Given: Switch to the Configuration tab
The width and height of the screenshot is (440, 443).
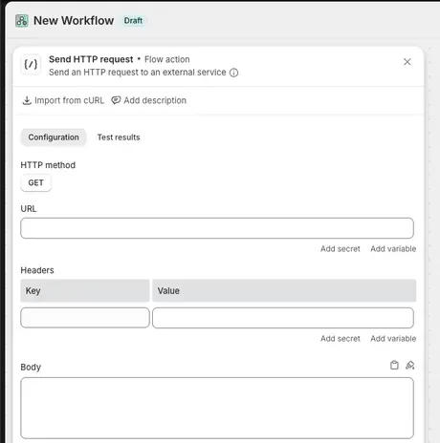Looking at the screenshot, I should click(54, 137).
